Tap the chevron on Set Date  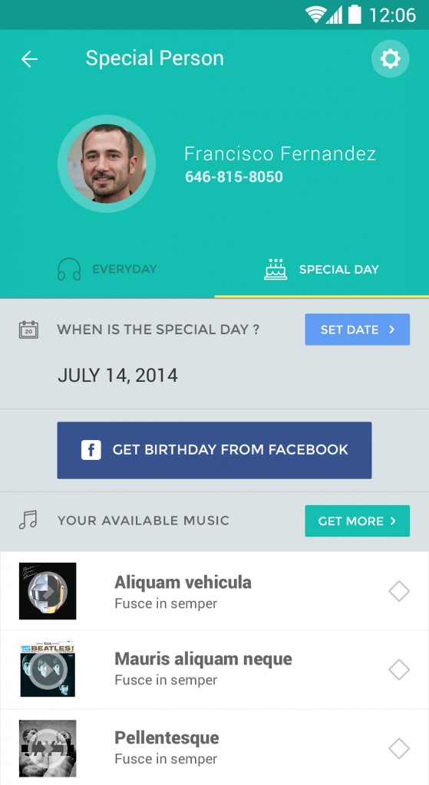(392, 330)
